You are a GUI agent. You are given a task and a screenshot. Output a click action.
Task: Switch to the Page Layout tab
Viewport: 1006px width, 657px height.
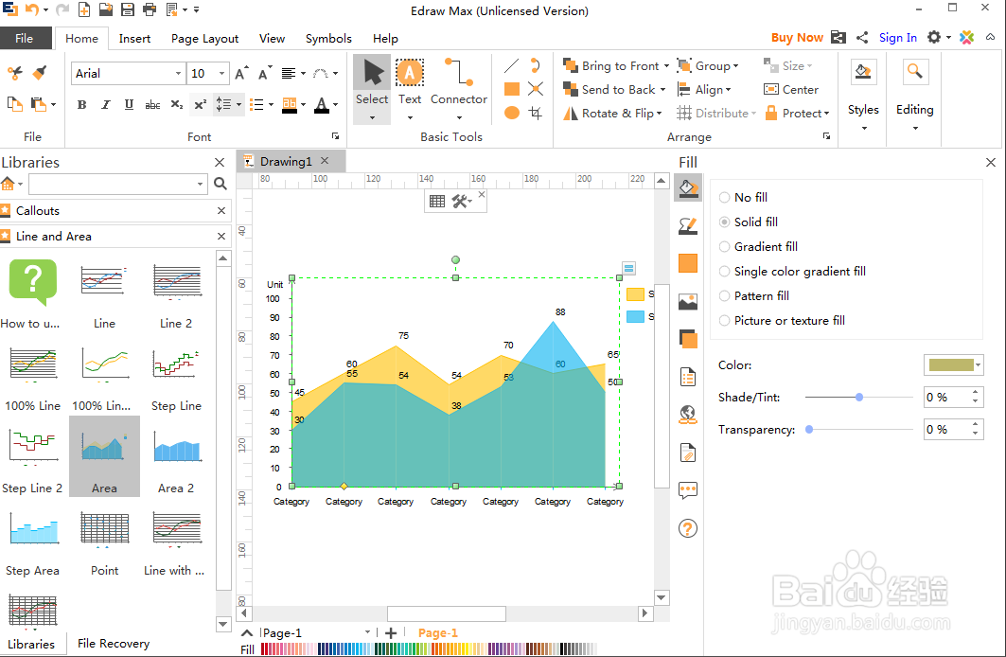[x=204, y=39]
